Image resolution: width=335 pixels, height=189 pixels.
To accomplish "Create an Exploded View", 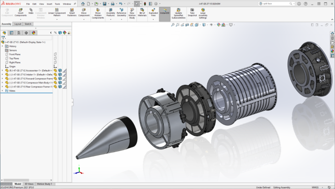I will tap(153, 12).
